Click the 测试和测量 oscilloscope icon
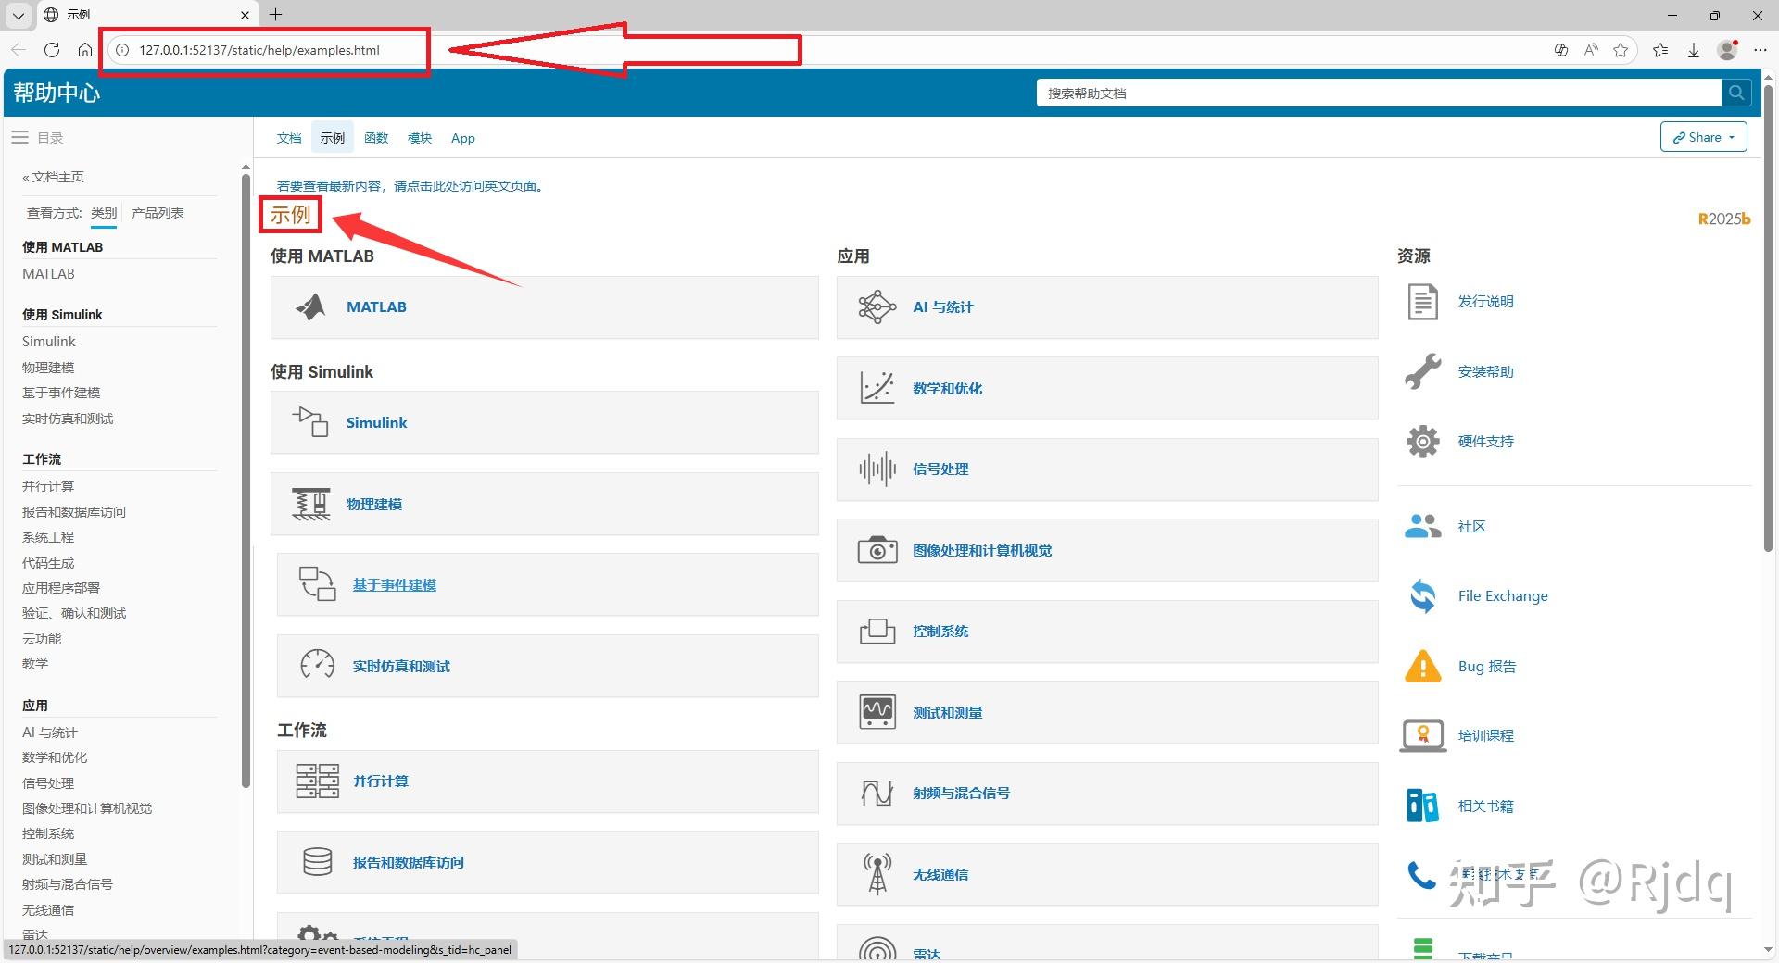Viewport: 1779px width, 963px height. [x=877, y=712]
